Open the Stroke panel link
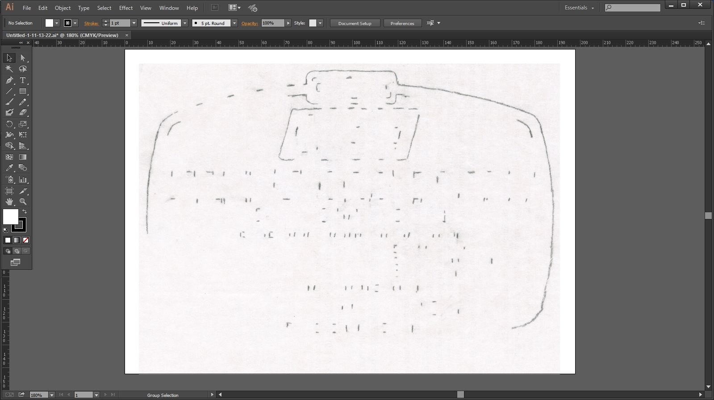The height and width of the screenshot is (400, 714). pyautogui.click(x=91, y=23)
